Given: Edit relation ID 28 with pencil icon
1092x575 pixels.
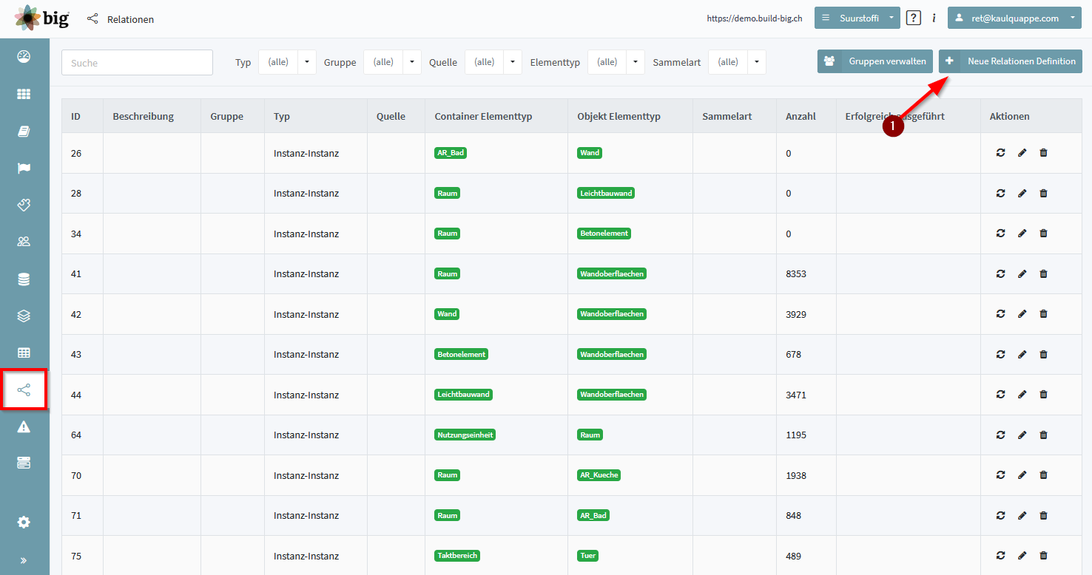Looking at the screenshot, I should click(1022, 193).
